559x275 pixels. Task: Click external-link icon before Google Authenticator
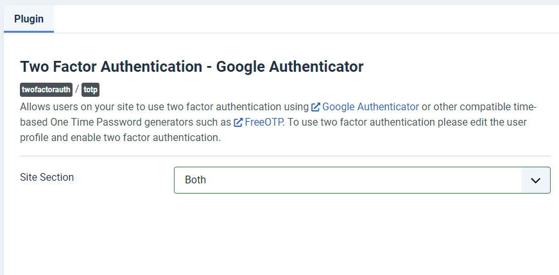[x=315, y=106]
